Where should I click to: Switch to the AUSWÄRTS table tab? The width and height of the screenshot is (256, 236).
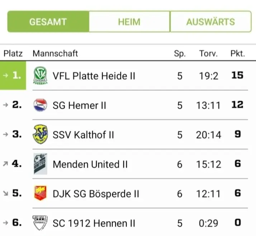click(x=210, y=22)
